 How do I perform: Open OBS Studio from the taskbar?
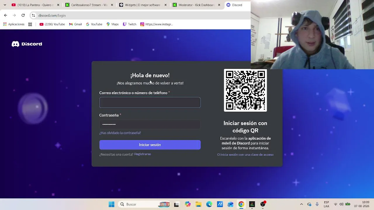263,204
